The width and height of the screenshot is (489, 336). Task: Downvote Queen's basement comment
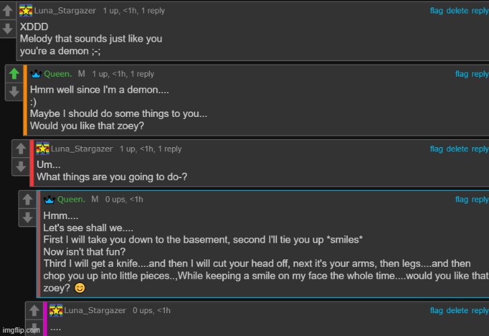pos(28,217)
